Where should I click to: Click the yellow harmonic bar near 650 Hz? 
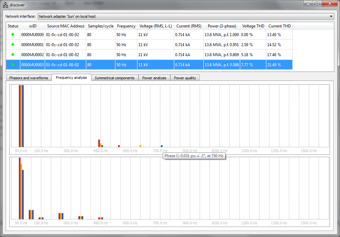pyautogui.click(x=140, y=146)
